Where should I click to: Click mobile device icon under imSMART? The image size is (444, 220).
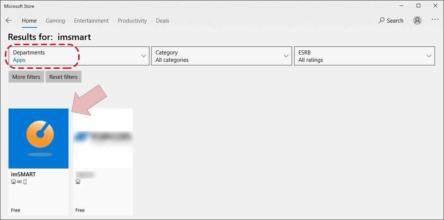tap(25, 182)
